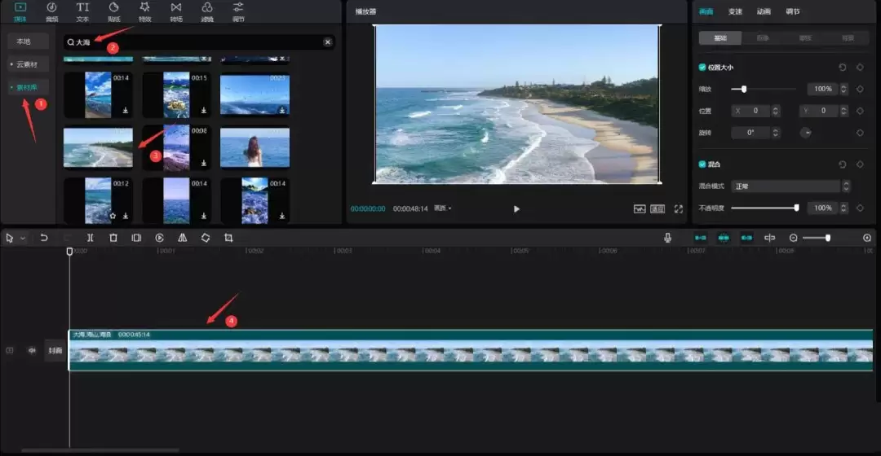Click the 不透明度 opacity slider
Screen dimensions: 881x456
coord(764,208)
